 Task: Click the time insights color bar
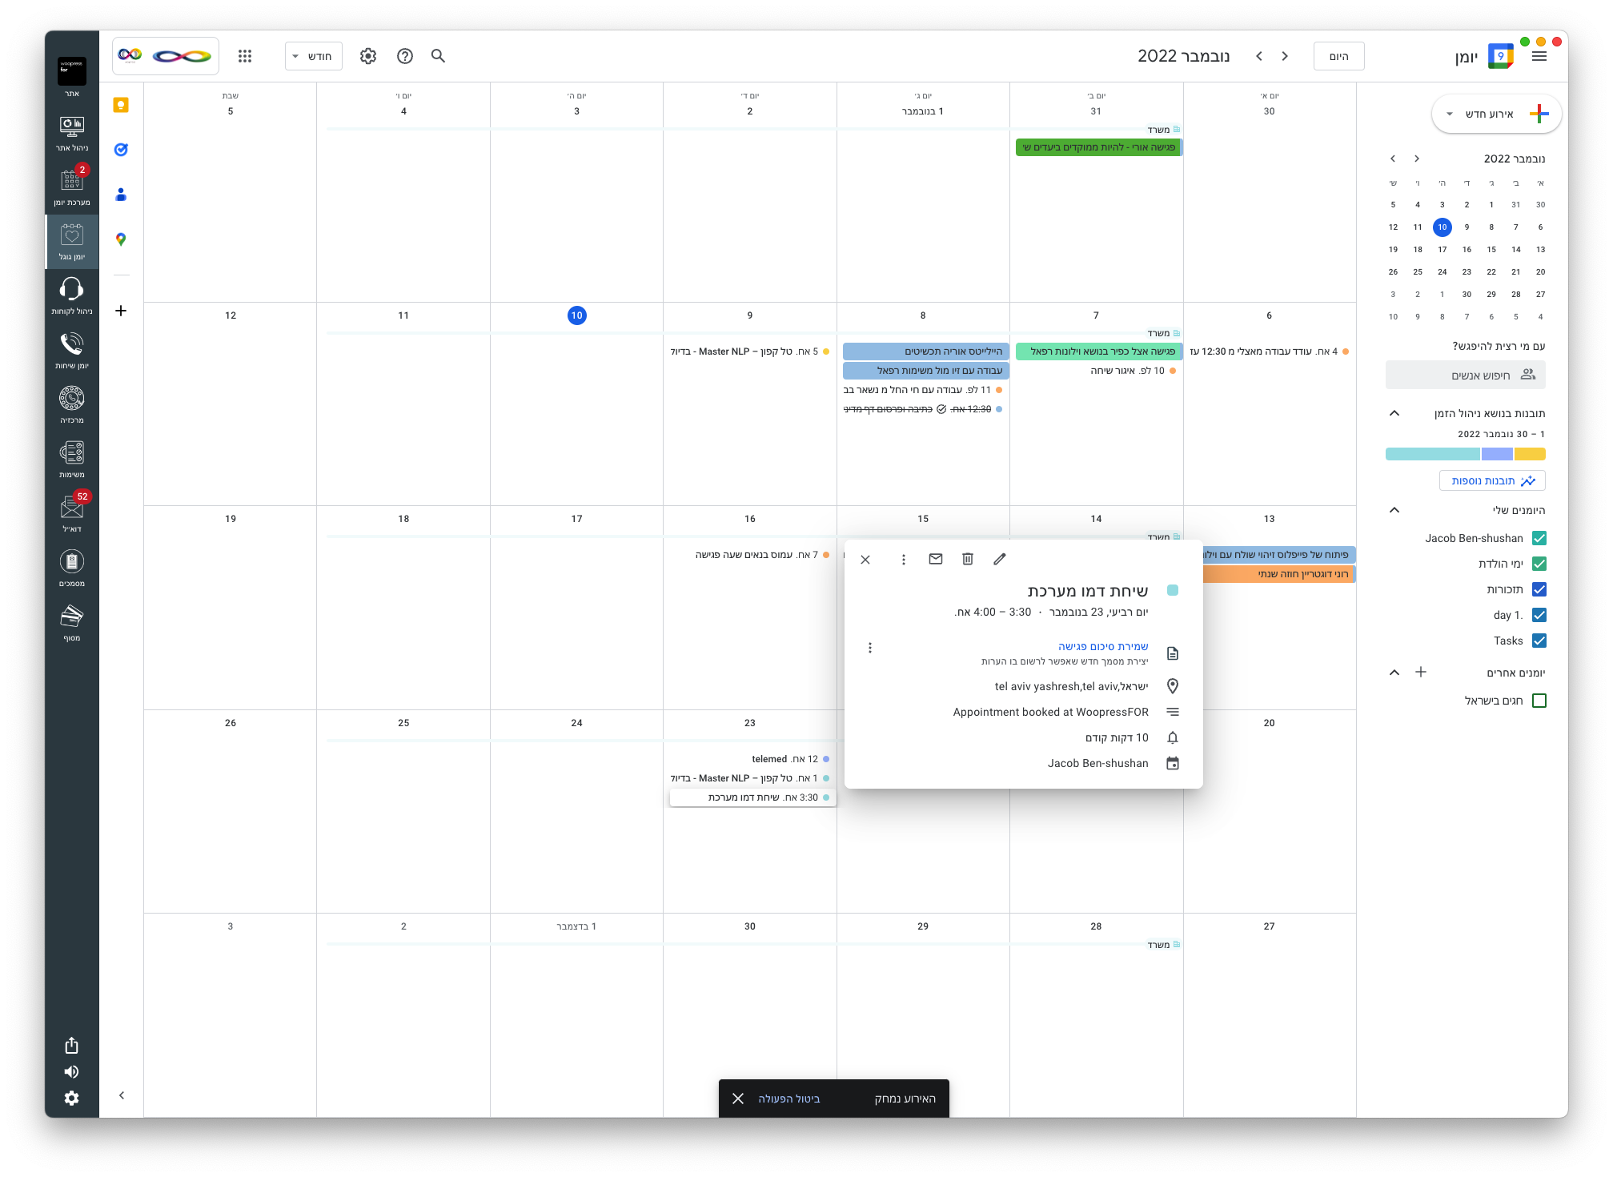click(1465, 454)
